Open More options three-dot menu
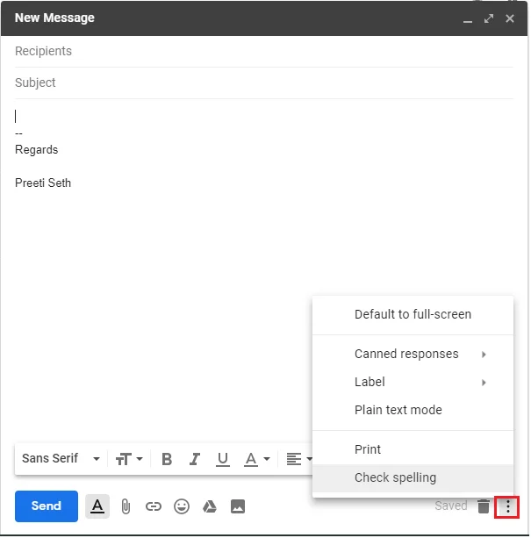The width and height of the screenshot is (531, 538). pyautogui.click(x=507, y=506)
